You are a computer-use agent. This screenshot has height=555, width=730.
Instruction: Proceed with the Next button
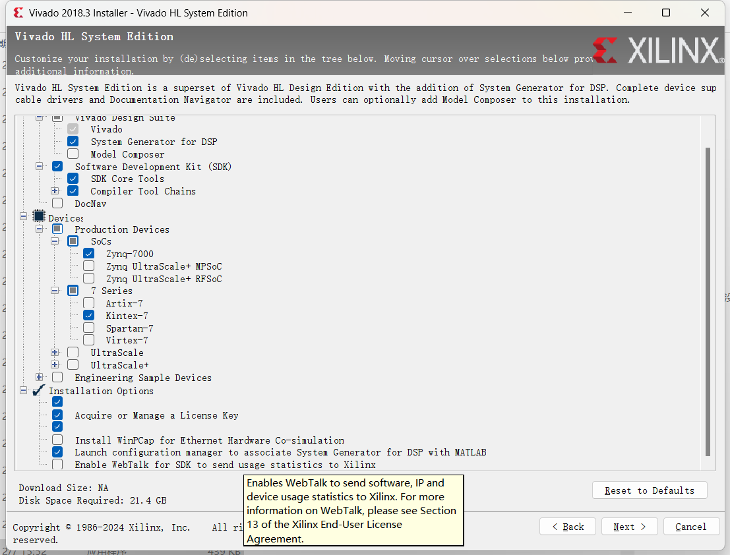(630, 527)
